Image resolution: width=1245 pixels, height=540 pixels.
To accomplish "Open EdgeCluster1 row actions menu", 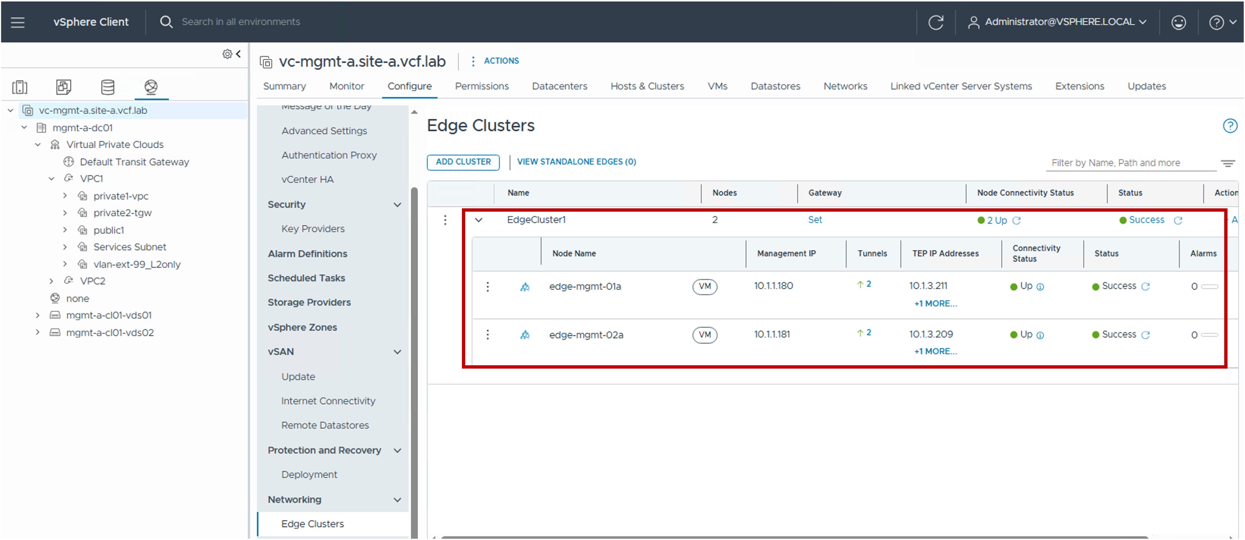I will [x=445, y=220].
